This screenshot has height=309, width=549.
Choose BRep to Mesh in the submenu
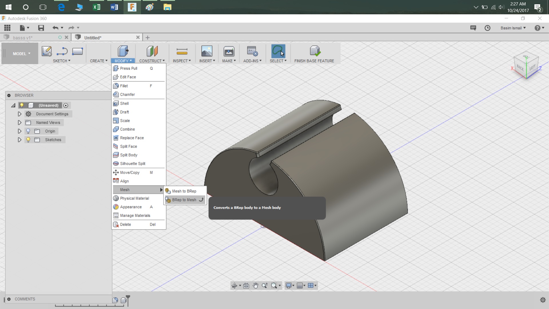coord(184,200)
